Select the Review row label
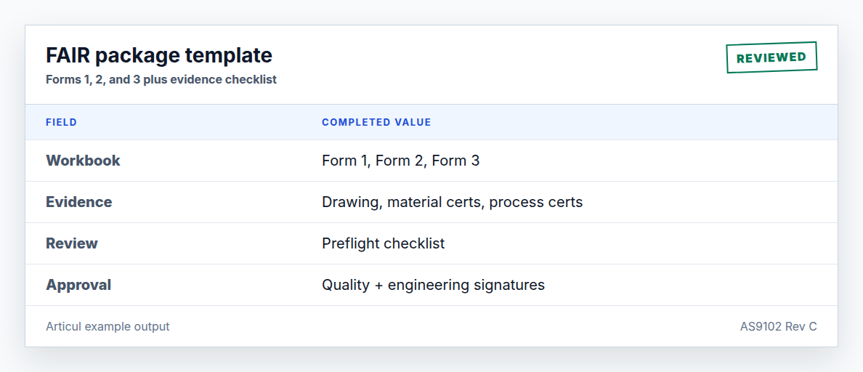Viewport: 863px width, 372px height. point(72,243)
